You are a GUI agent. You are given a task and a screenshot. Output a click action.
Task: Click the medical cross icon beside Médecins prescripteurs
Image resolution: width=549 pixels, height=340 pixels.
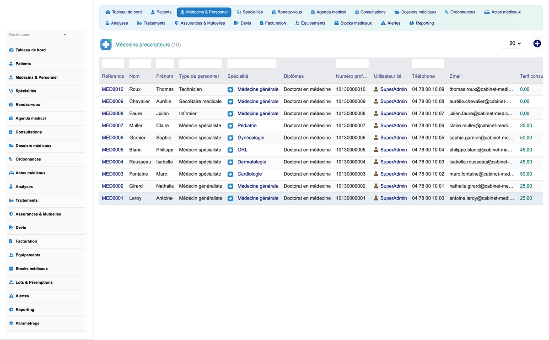coord(106,44)
